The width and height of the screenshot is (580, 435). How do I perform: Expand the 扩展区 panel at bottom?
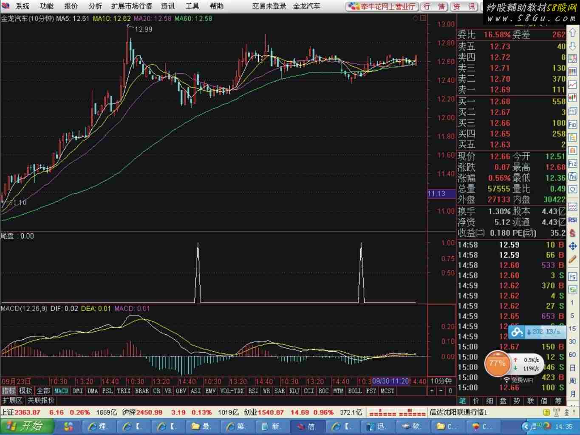(x=12, y=400)
